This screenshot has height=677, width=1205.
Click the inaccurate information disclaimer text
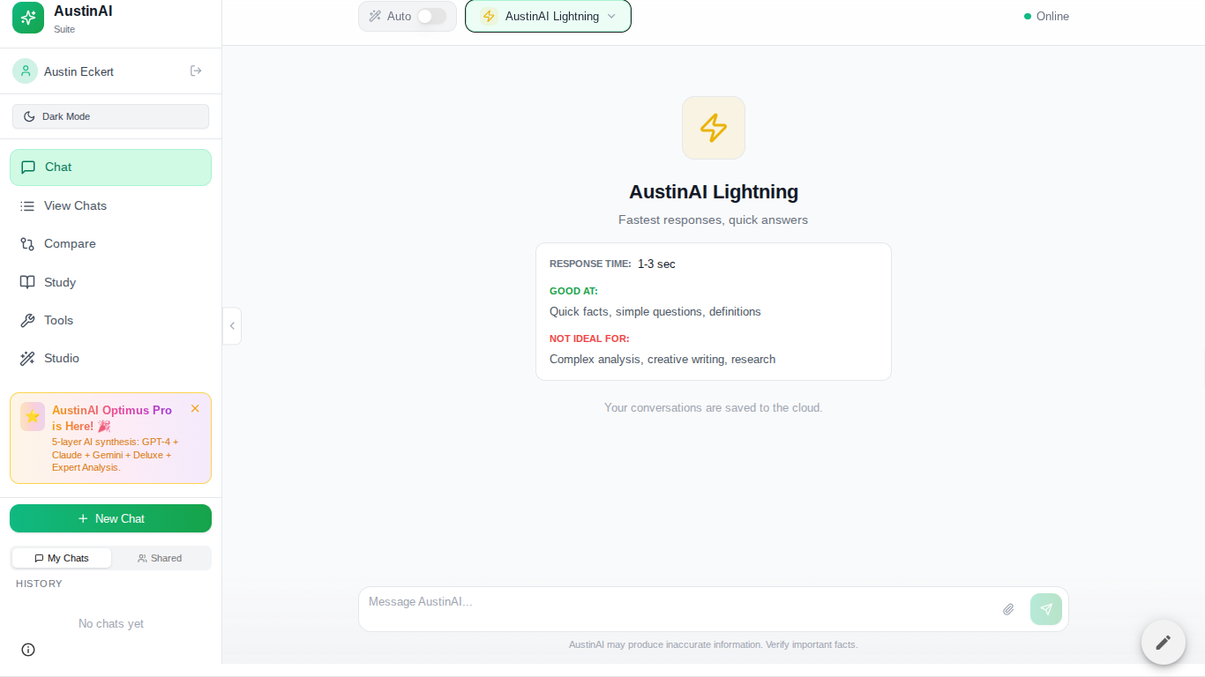pos(714,644)
